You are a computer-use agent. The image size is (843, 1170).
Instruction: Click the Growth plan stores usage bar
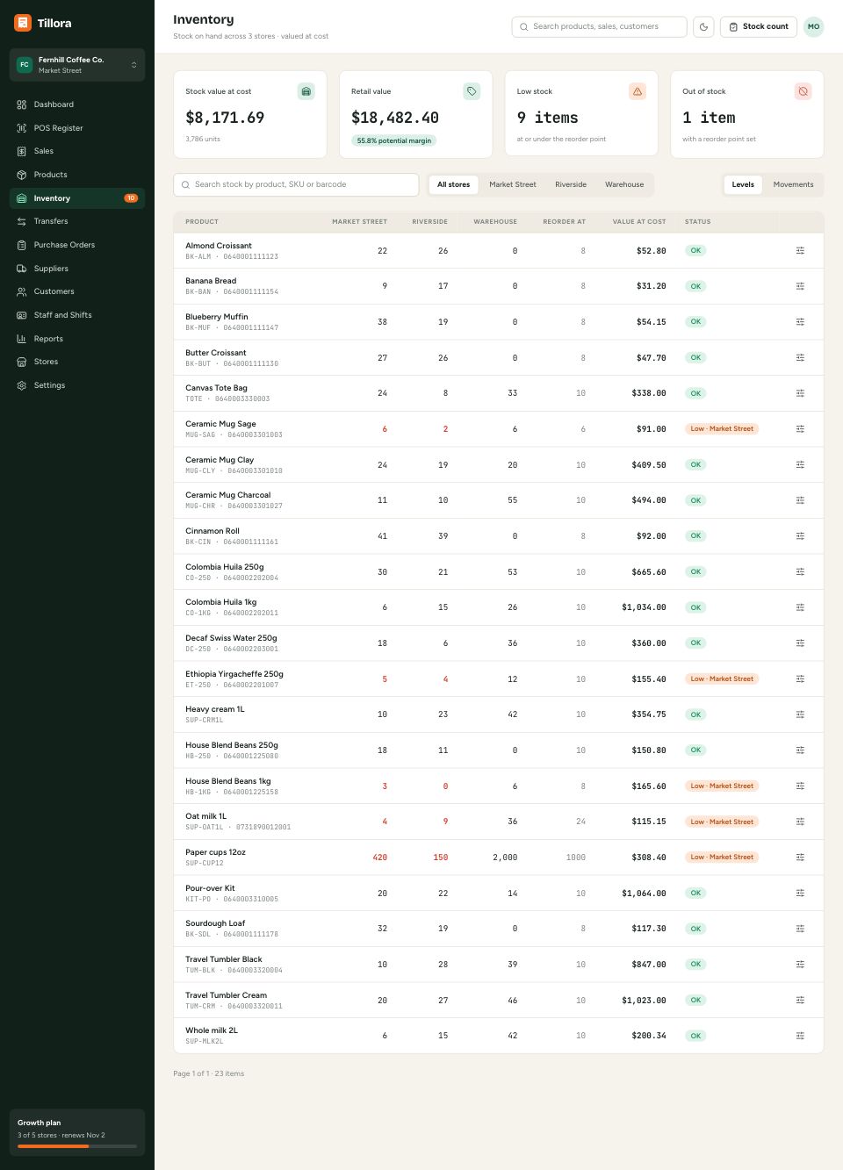77,1146
